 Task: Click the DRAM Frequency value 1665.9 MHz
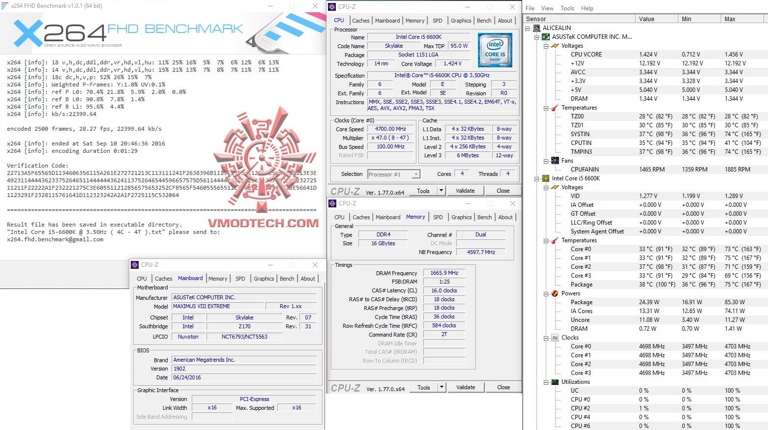click(x=444, y=273)
